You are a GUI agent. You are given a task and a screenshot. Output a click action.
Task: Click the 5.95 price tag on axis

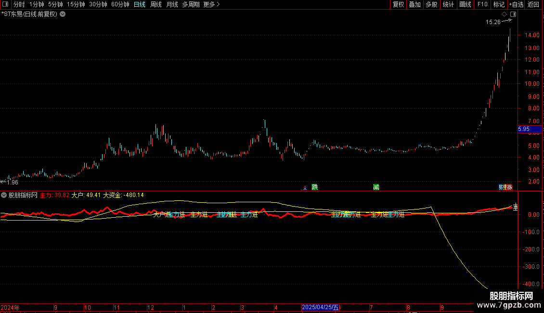coord(530,129)
